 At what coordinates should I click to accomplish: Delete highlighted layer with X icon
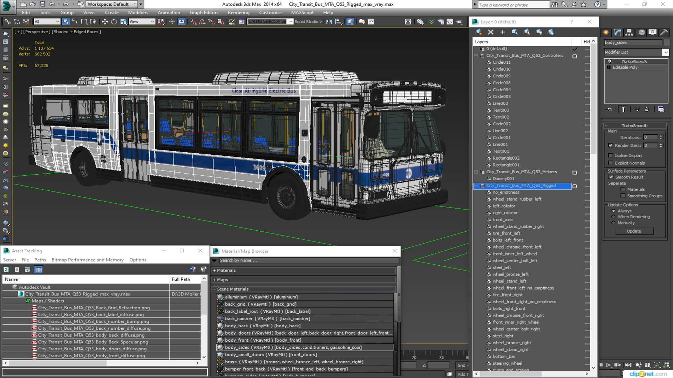491,32
